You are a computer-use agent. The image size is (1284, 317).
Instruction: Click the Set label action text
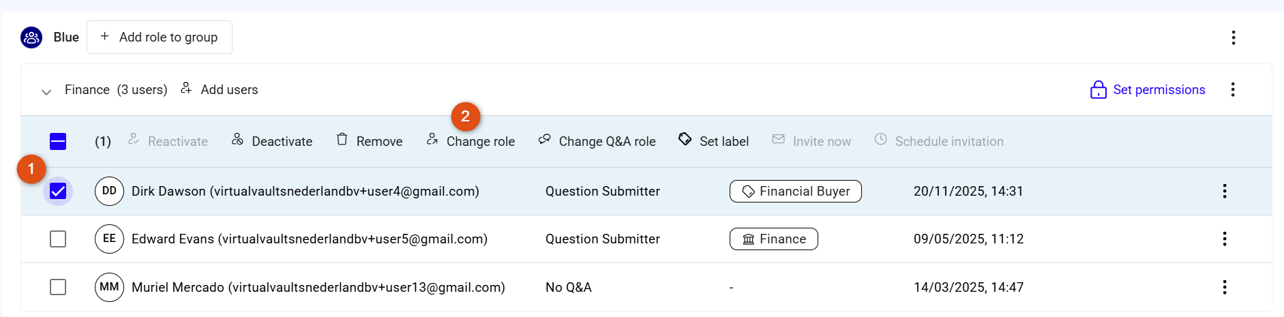[724, 142]
